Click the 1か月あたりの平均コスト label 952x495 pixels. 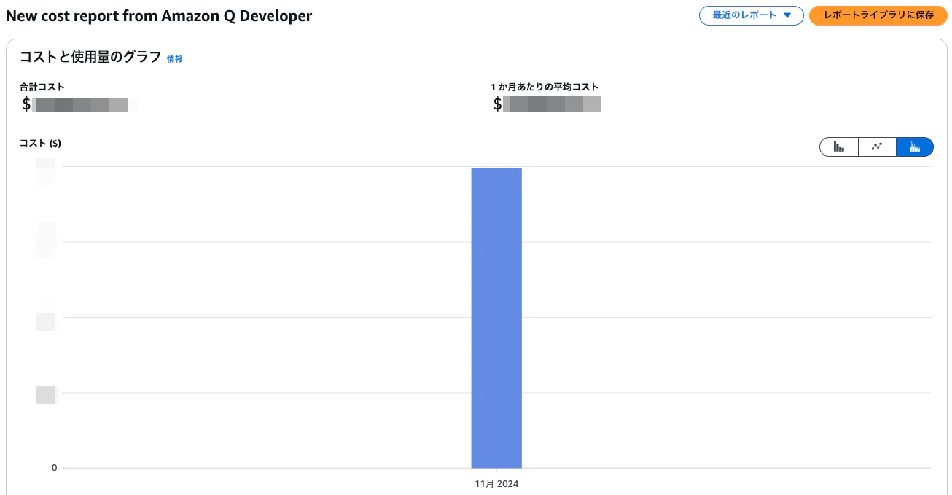pos(545,87)
